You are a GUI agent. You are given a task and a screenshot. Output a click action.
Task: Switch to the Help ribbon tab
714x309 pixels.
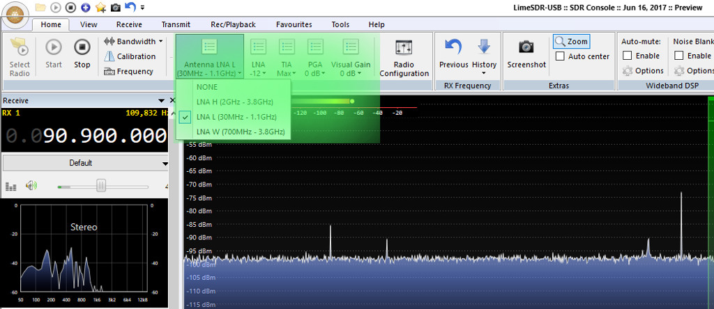click(376, 24)
